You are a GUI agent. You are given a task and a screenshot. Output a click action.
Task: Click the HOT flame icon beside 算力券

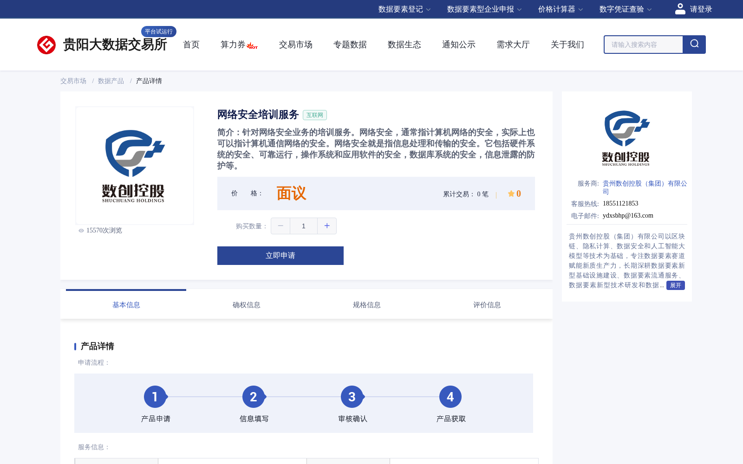click(x=252, y=45)
